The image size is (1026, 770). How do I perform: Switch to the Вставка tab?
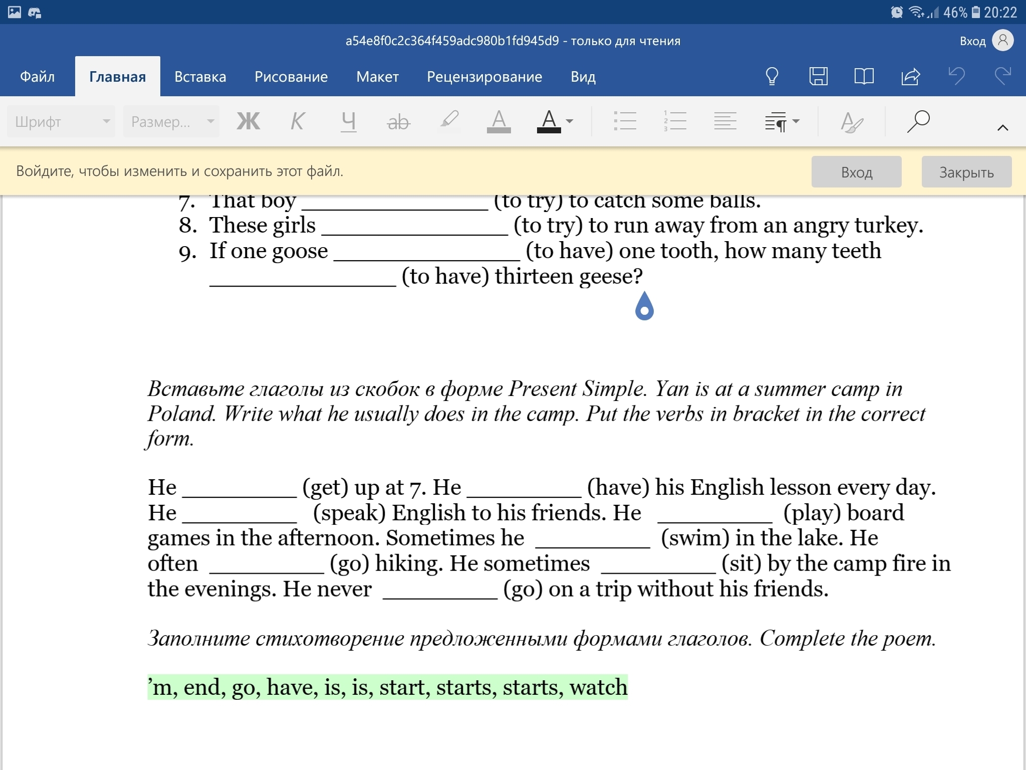(x=200, y=77)
